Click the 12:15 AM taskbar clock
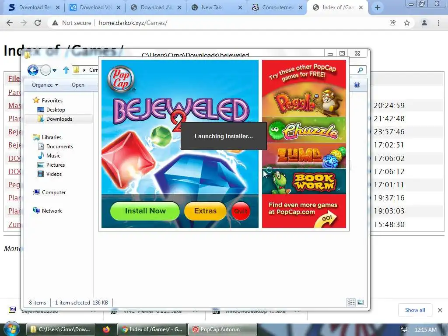This screenshot has width=448, height=336. point(425,329)
